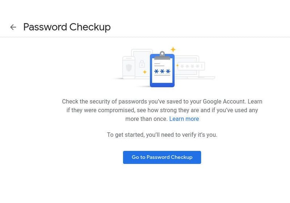Click the "To get started" verification text
Screen dimensions: 290x203
[x=162, y=135]
